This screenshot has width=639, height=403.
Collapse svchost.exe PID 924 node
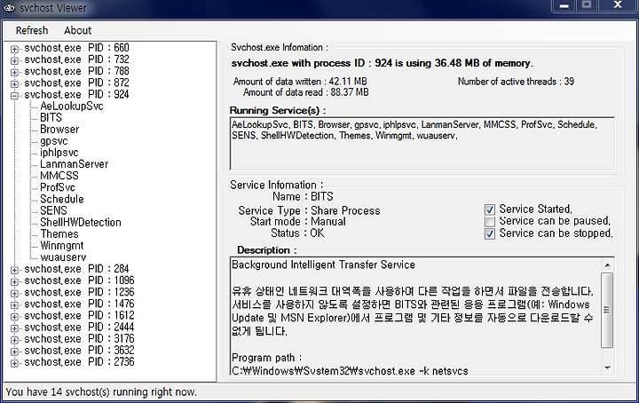coord(15,95)
